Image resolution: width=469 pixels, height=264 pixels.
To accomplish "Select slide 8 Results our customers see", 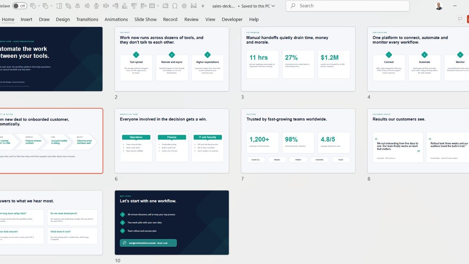I will click(x=418, y=141).
